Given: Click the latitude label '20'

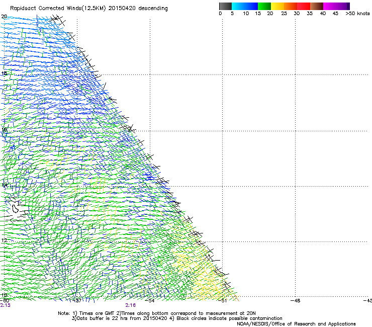Looking at the screenshot, I should click(4, 17).
